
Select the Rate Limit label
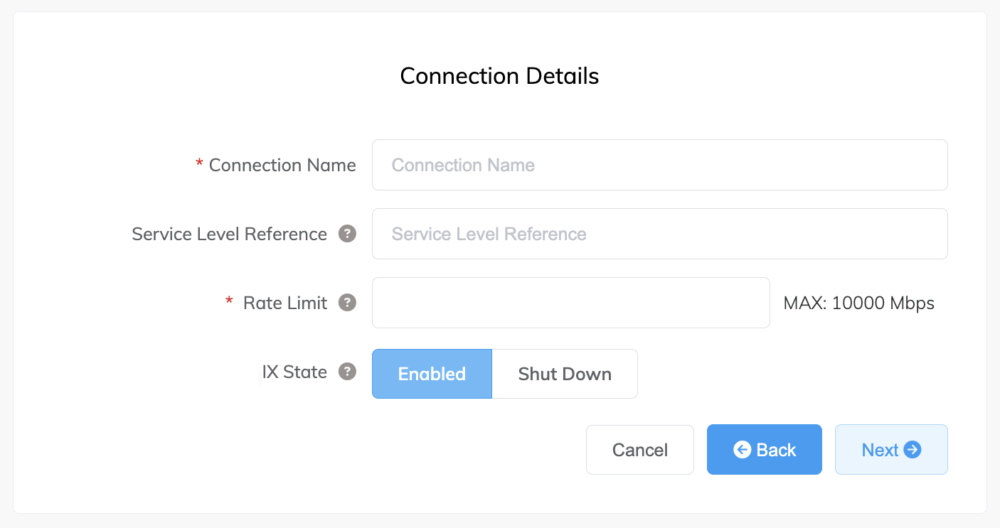coord(285,303)
